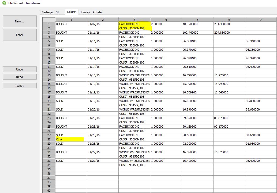Click the SOLD cell in row 33
The image size is (277, 193).
71,161
